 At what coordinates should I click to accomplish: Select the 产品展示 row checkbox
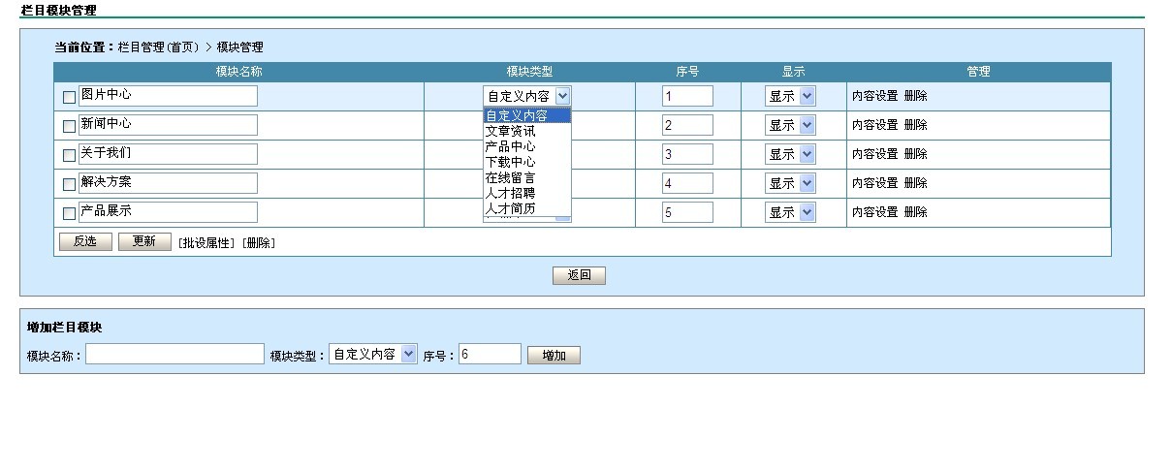pos(69,213)
